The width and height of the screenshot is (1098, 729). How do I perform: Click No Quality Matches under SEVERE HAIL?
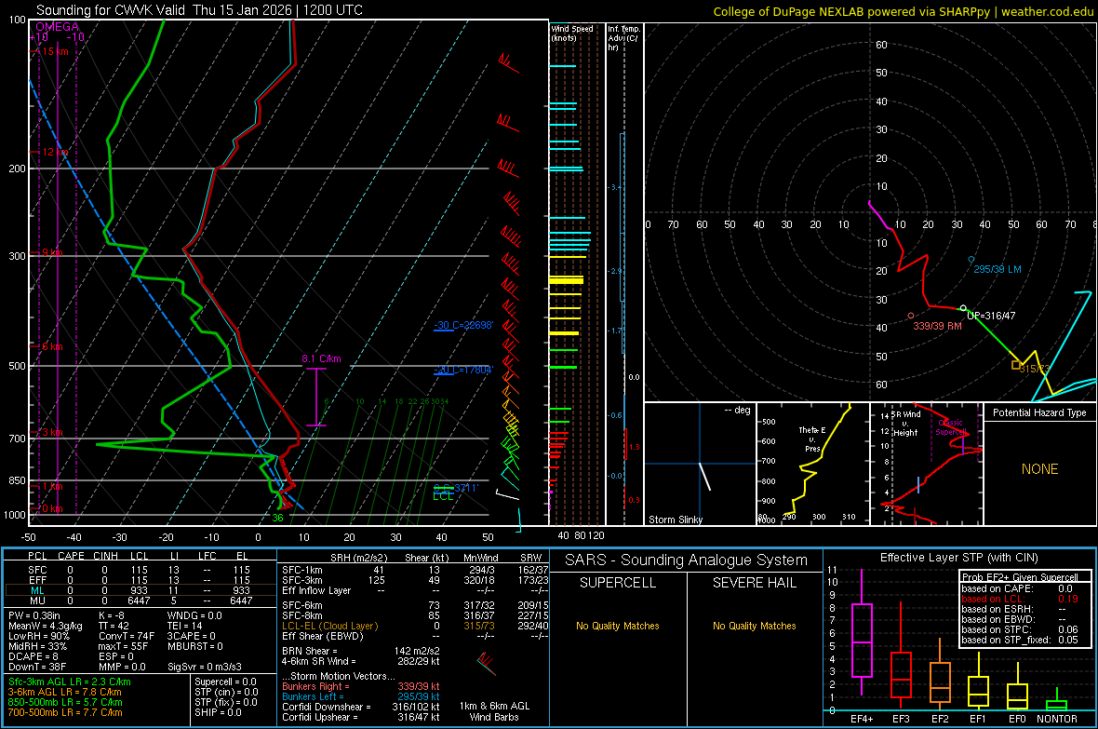click(754, 626)
